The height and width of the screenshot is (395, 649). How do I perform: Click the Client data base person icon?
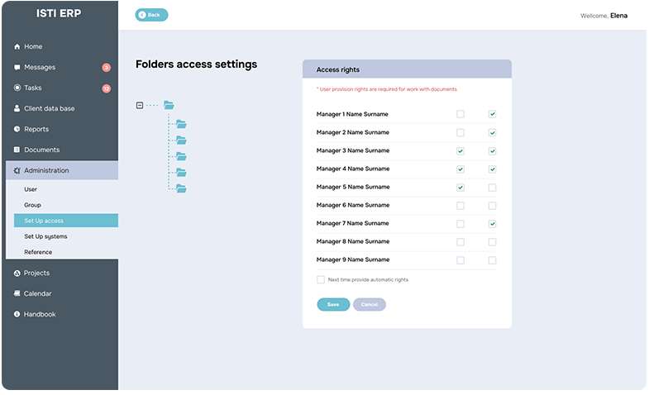pyautogui.click(x=17, y=108)
